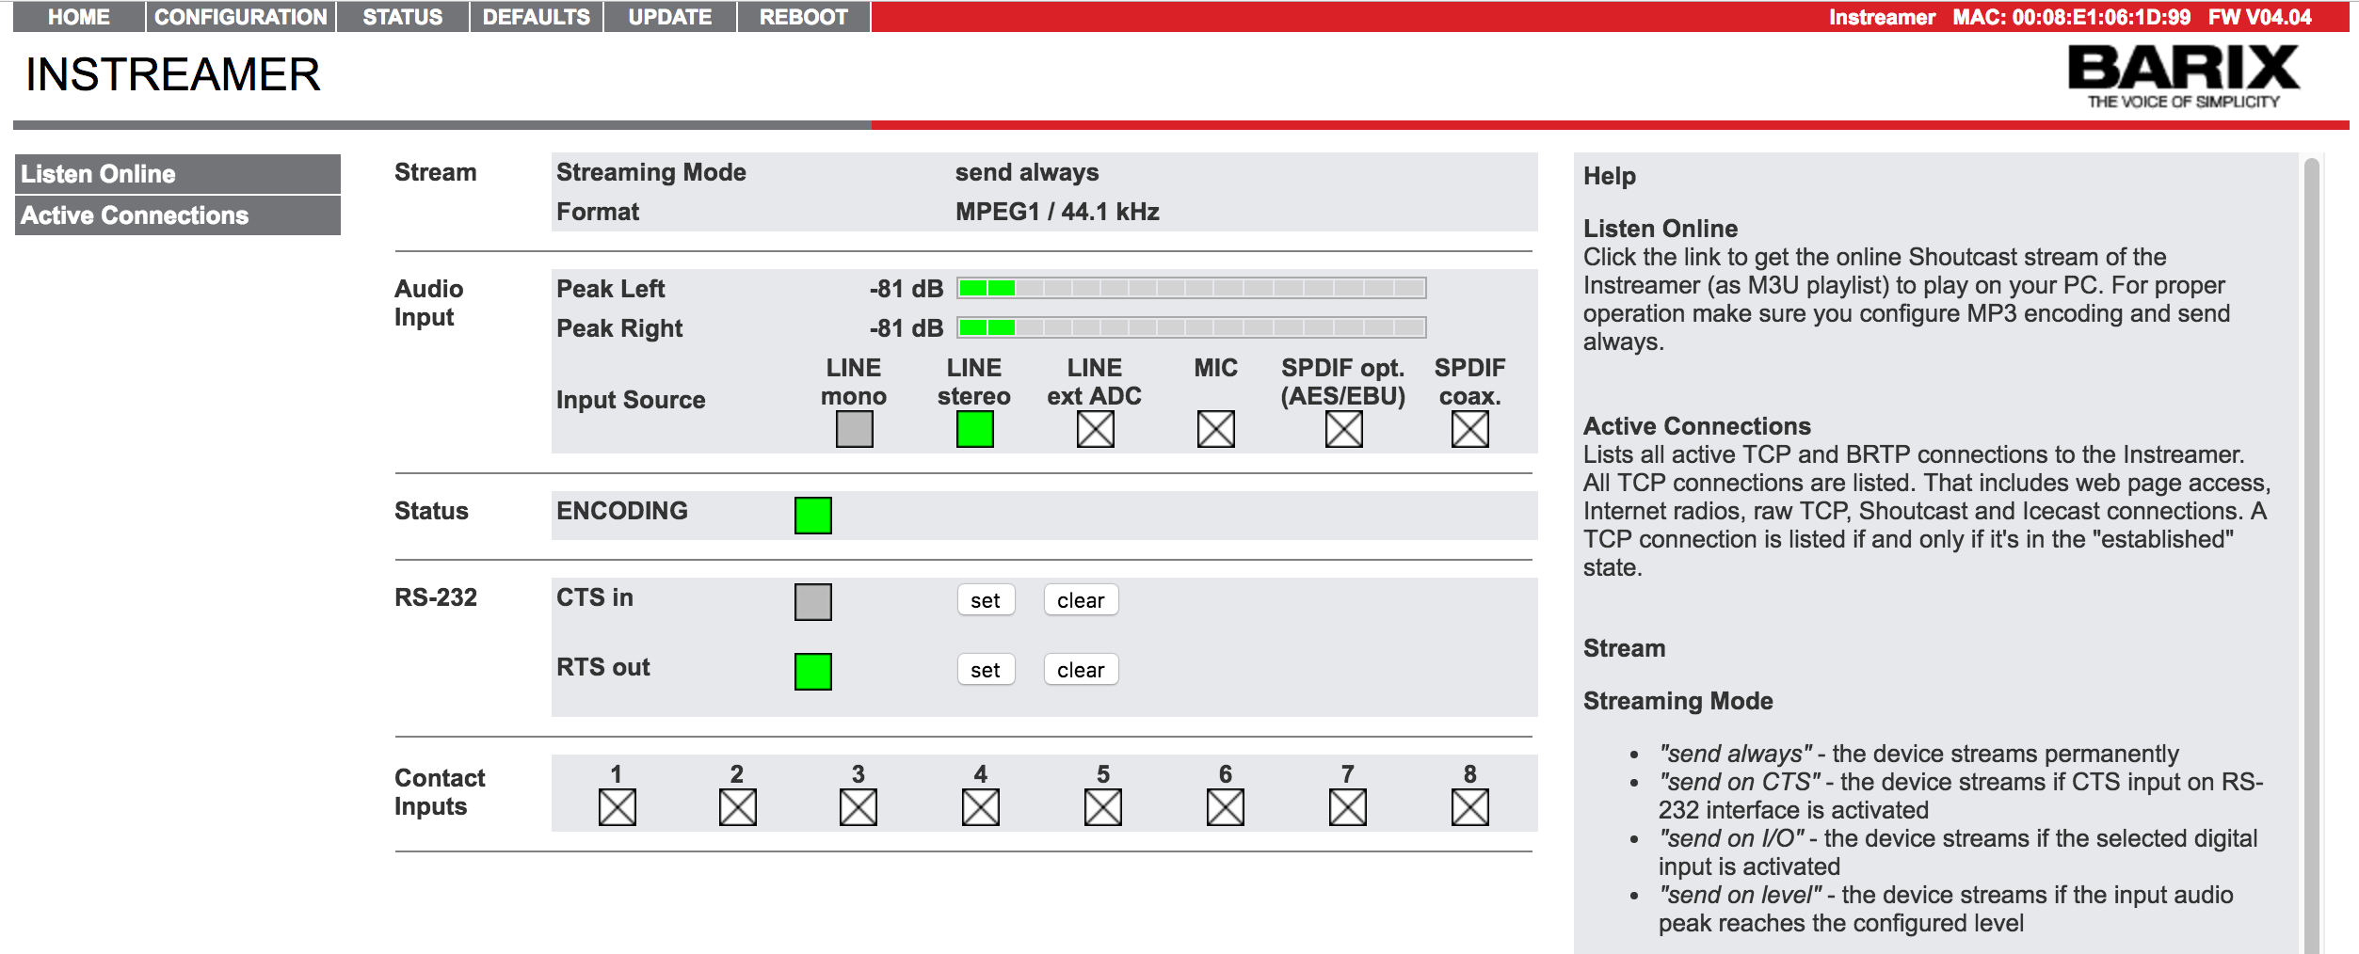The height and width of the screenshot is (954, 2359).
Task: Open Active Connections in the sidebar
Action: tap(178, 215)
